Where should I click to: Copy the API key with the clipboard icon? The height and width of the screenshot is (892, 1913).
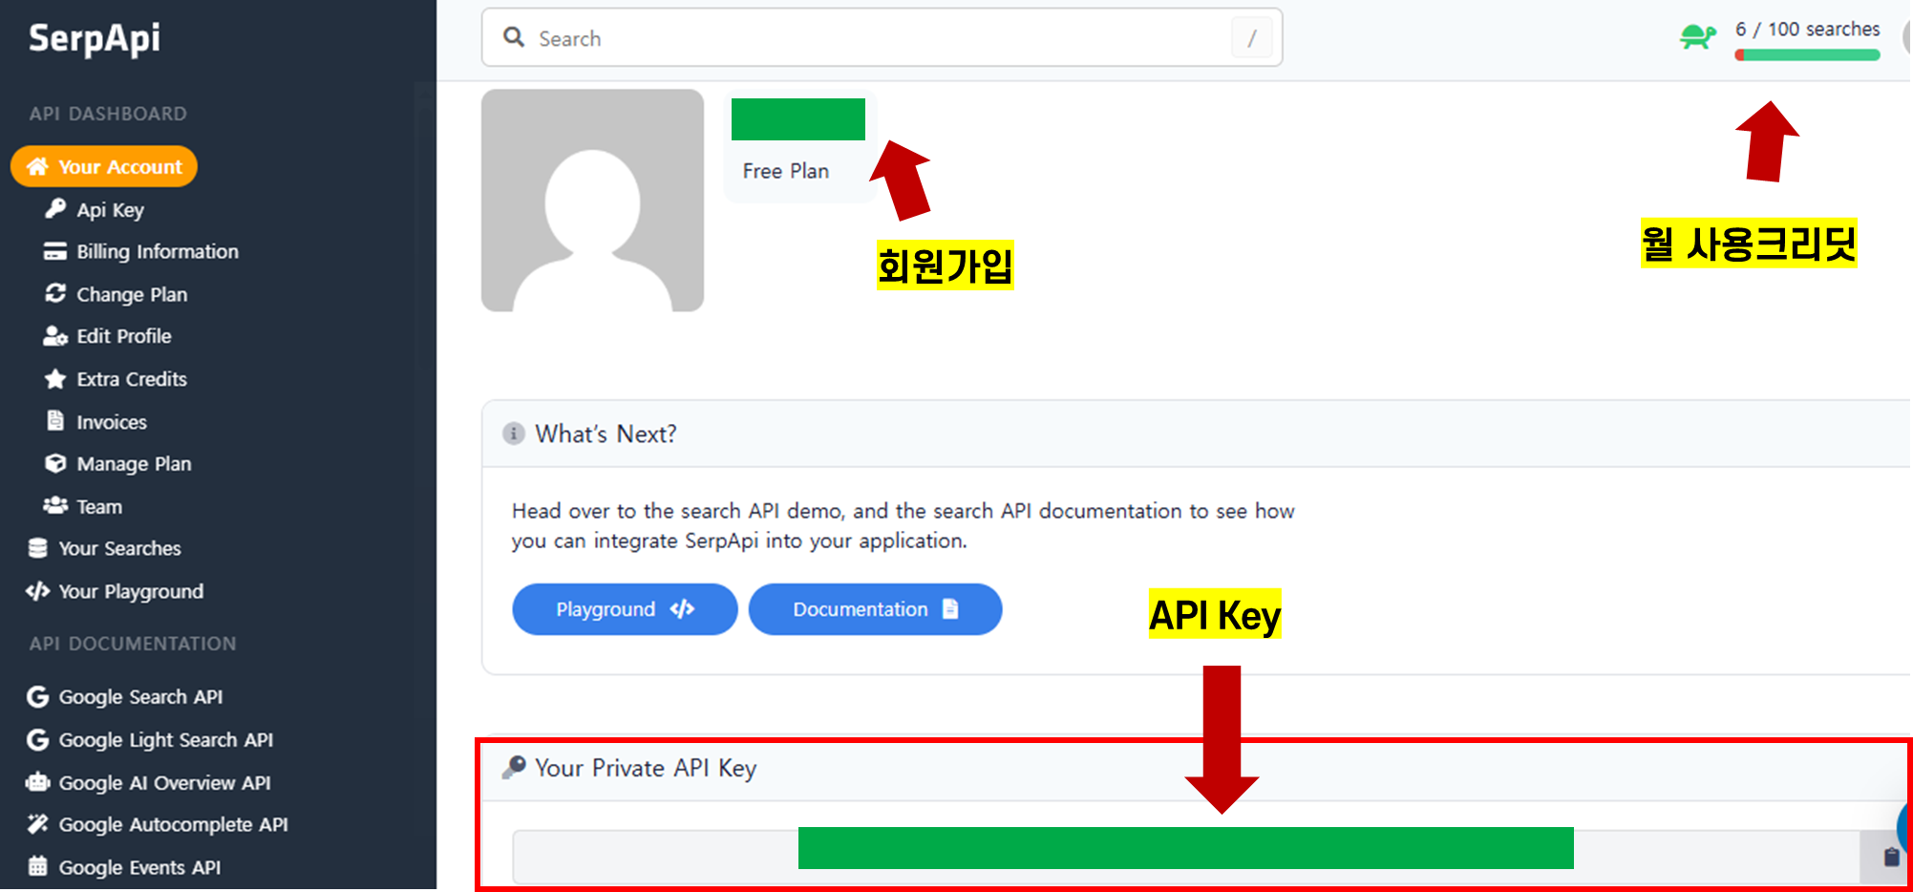[1891, 857]
